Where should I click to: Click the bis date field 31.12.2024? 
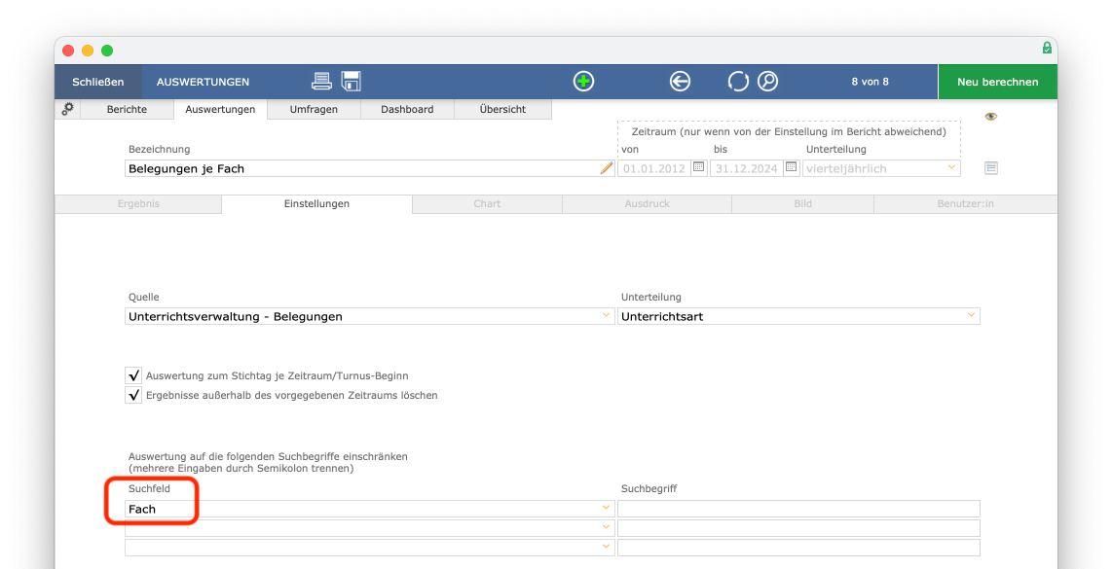pos(746,168)
